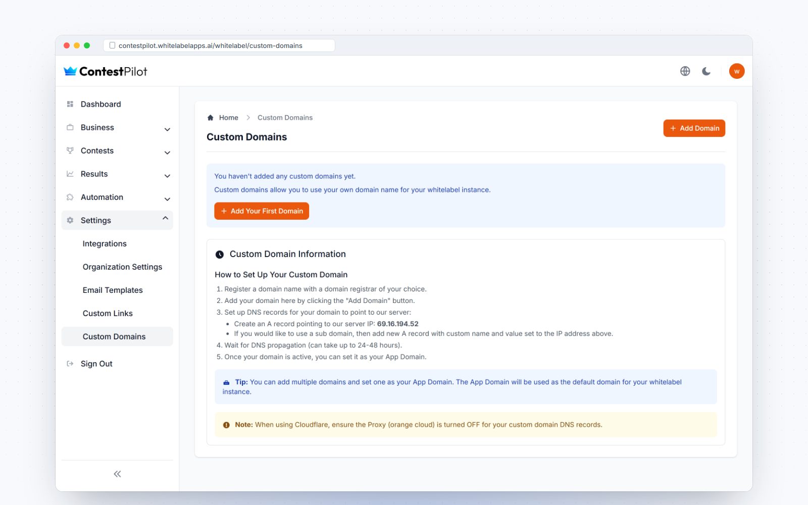Go to Organization Settings
The height and width of the screenshot is (505, 808).
pyautogui.click(x=117, y=267)
